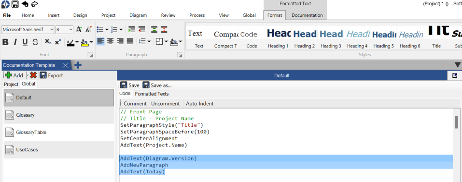462x182 pixels.
Task: Apply yellow text highlight color
Action: coord(84,43)
